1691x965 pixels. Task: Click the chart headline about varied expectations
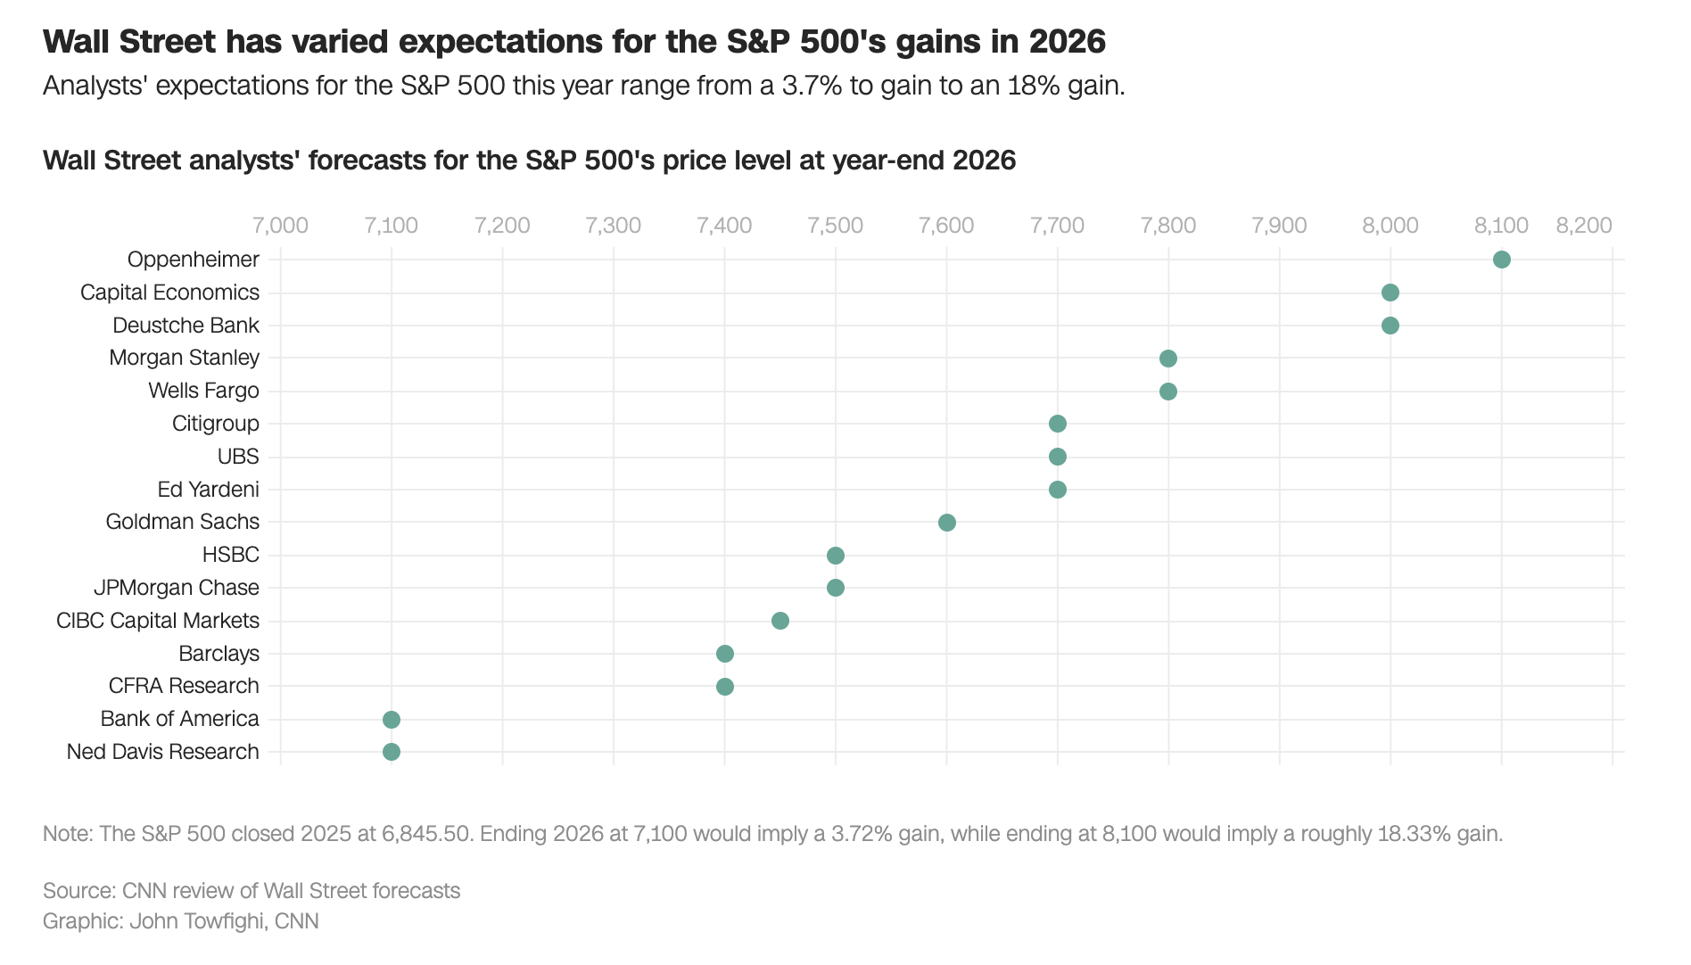click(573, 41)
